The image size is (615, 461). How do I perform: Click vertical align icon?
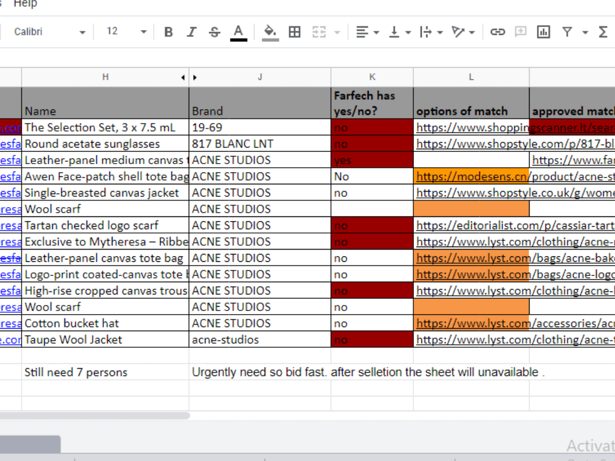(x=394, y=32)
